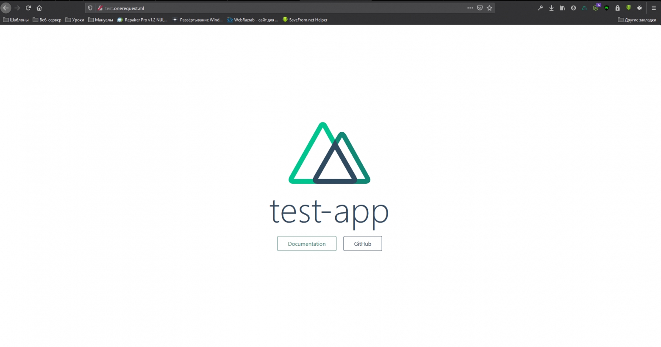Screen dimensions: 661x347
Task: Open the React devtools extension icon
Action: 639,8
